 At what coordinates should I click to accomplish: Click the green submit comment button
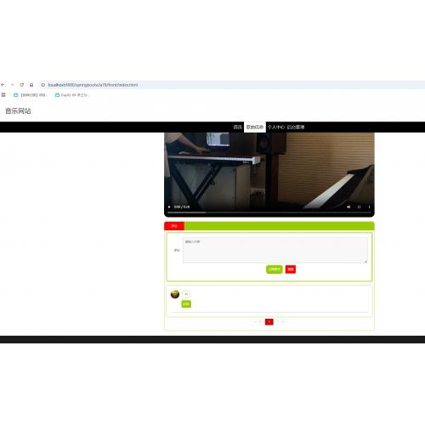[275, 269]
